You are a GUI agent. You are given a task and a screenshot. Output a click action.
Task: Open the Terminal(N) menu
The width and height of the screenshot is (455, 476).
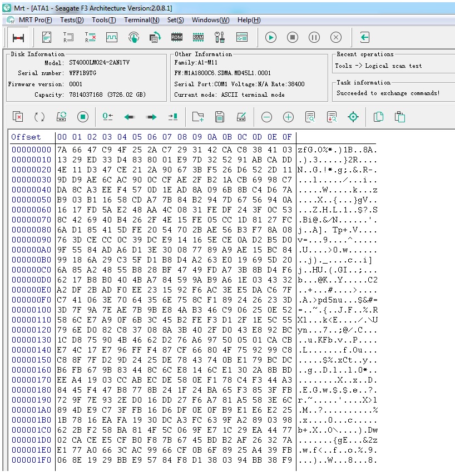(141, 20)
